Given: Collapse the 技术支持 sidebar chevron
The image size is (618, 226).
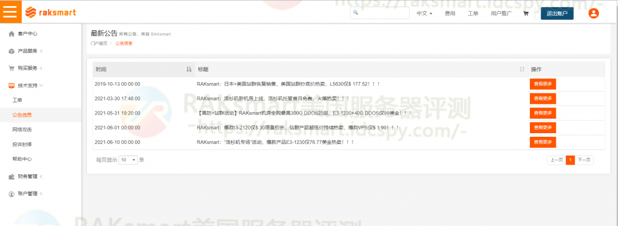Looking at the screenshot, I should [41, 86].
